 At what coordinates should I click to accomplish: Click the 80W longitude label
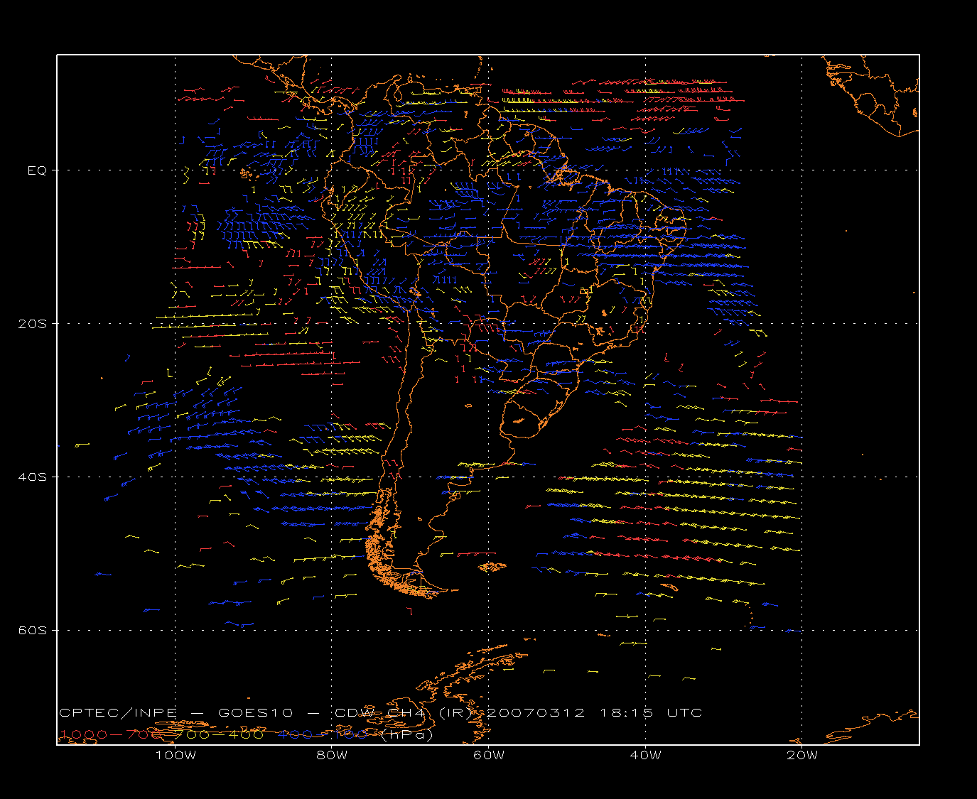coord(332,755)
